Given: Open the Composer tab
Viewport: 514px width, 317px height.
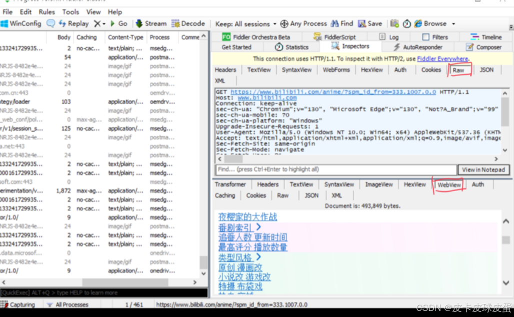Looking at the screenshot, I should (x=484, y=47).
